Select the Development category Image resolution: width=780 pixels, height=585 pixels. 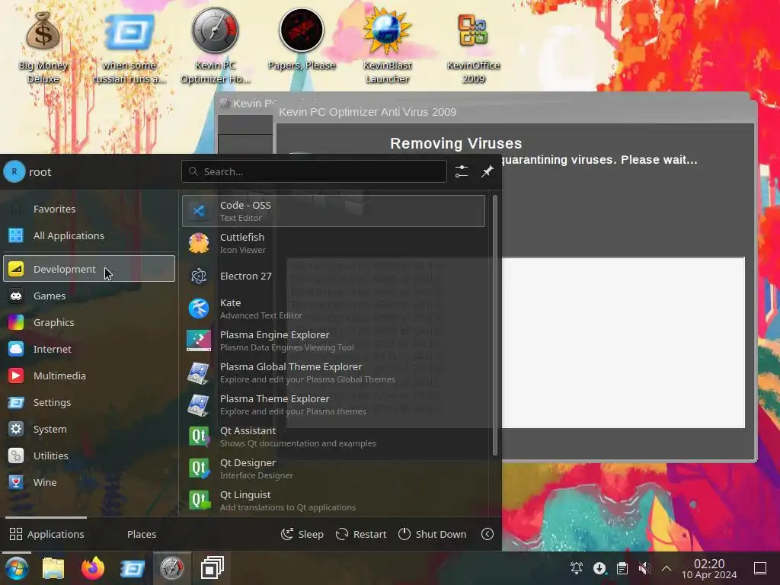[x=89, y=269]
